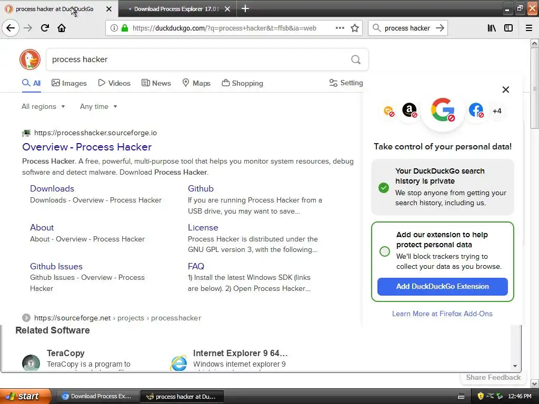Click the unchecked extension circle
Viewport: 539px width, 404px height.
385,251
